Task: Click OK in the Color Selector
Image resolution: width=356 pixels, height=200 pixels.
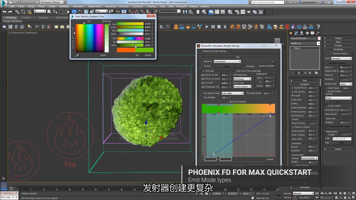Action: [x=137, y=55]
